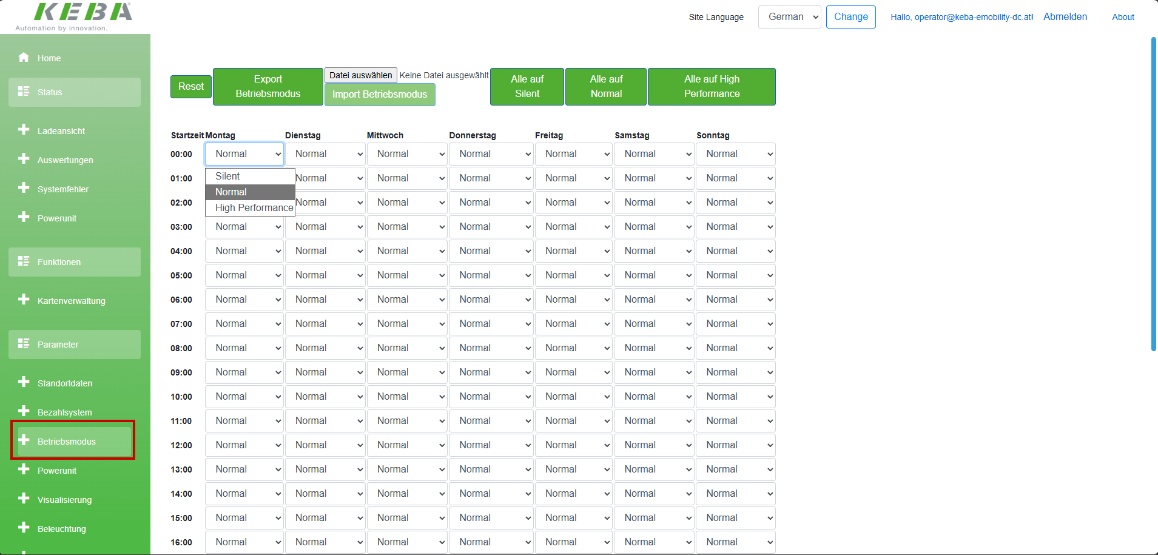This screenshot has width=1158, height=555.
Task: Open Montag 00:00 mode dropdown
Action: pyautogui.click(x=244, y=154)
